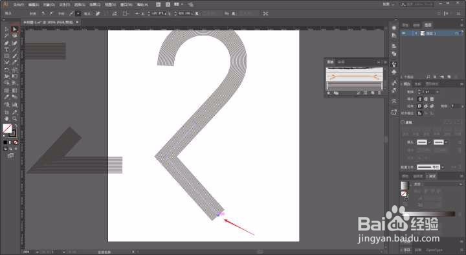Click remove brush stroke icon
The height and width of the screenshot is (255, 466).
coord(359,93)
